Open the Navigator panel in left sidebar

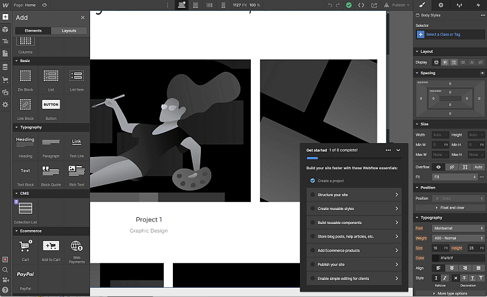click(x=5, y=41)
